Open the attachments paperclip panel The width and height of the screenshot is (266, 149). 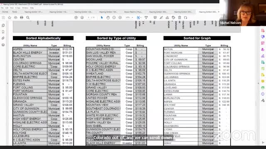[3, 38]
